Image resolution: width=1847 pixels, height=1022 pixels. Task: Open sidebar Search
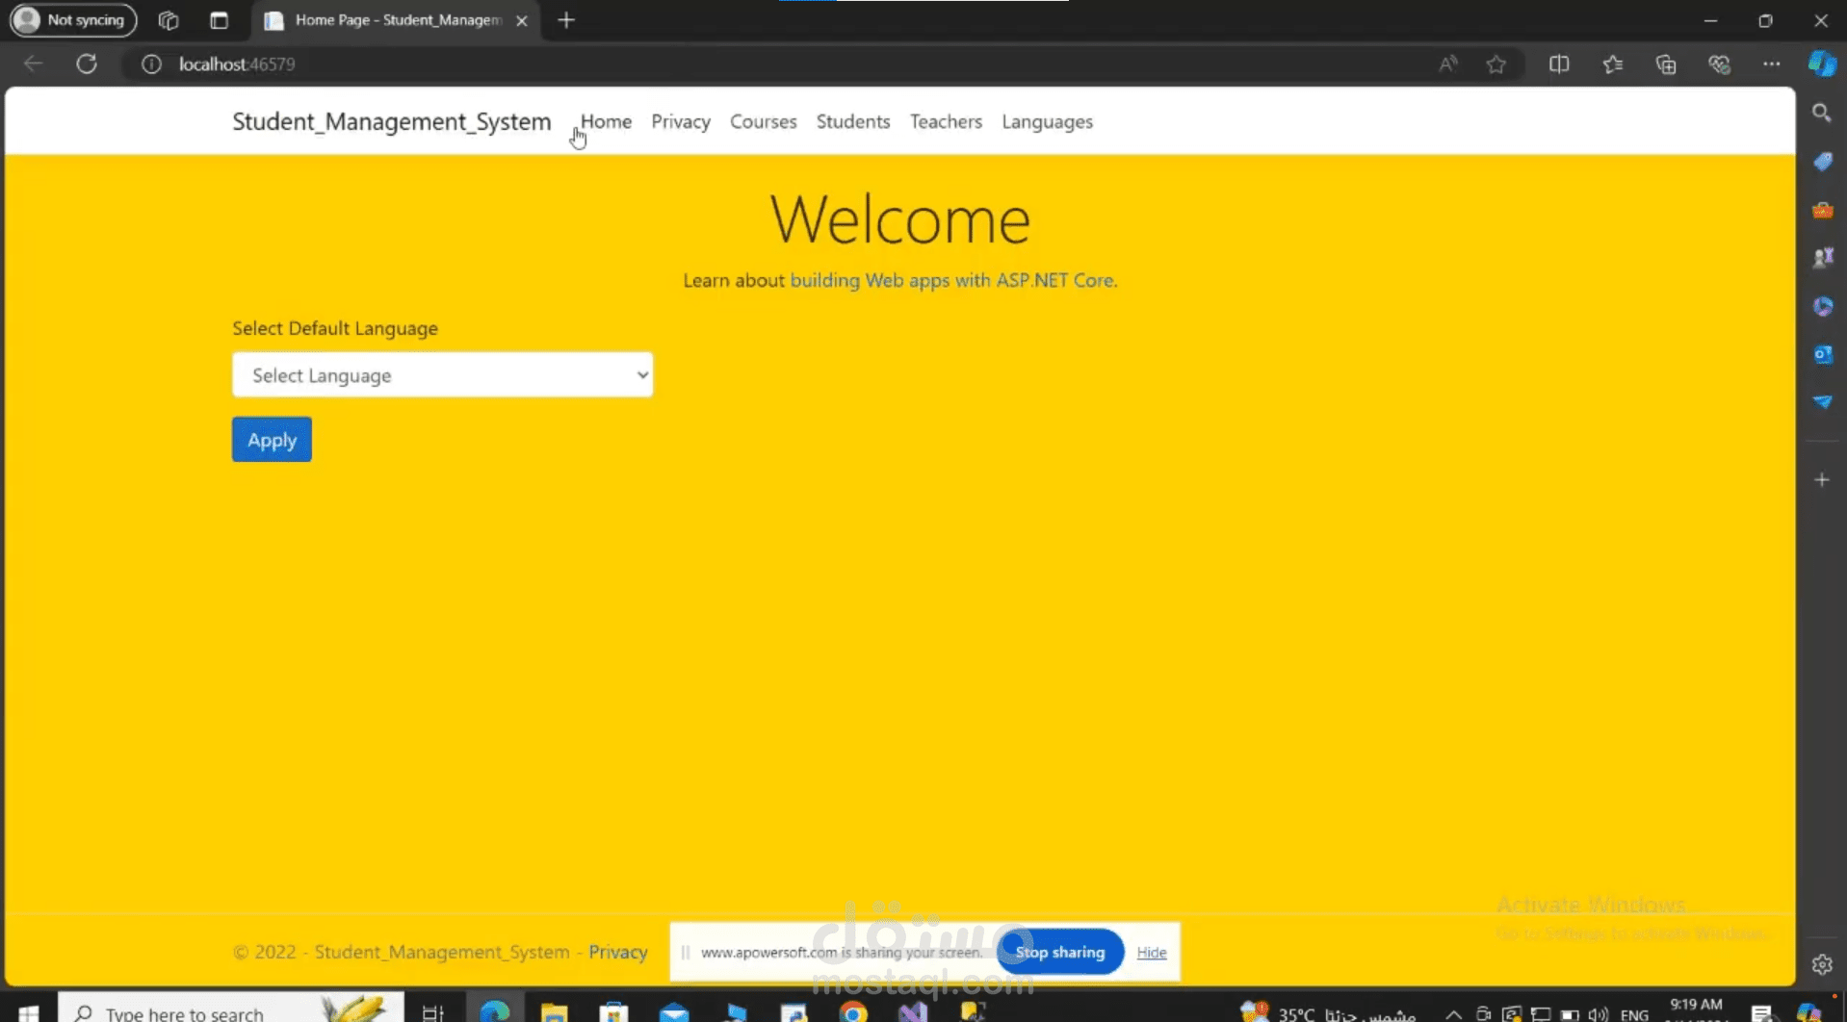pyautogui.click(x=1822, y=114)
